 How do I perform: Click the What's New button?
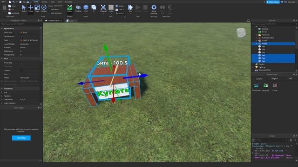click(x=273, y=2)
